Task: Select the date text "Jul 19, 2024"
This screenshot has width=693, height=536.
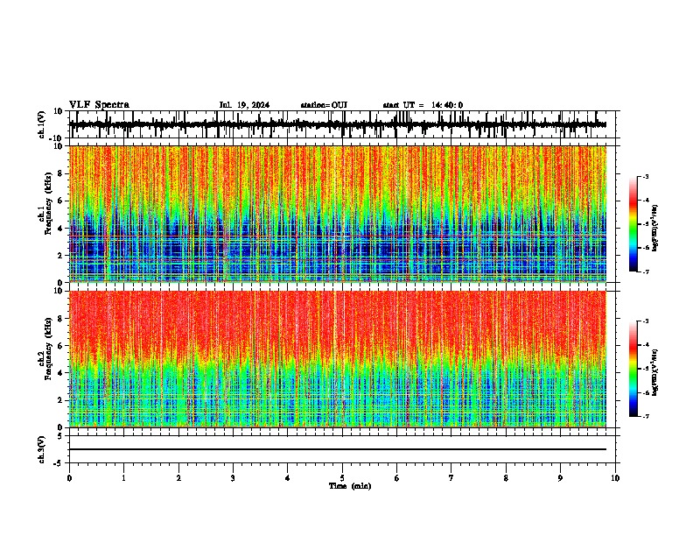Action: coord(244,105)
